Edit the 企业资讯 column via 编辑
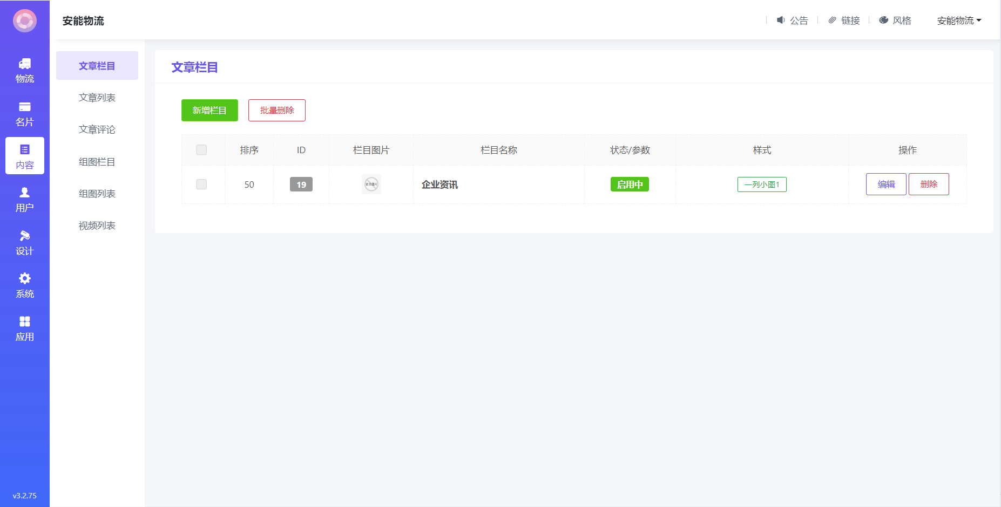1001x507 pixels. tap(886, 184)
